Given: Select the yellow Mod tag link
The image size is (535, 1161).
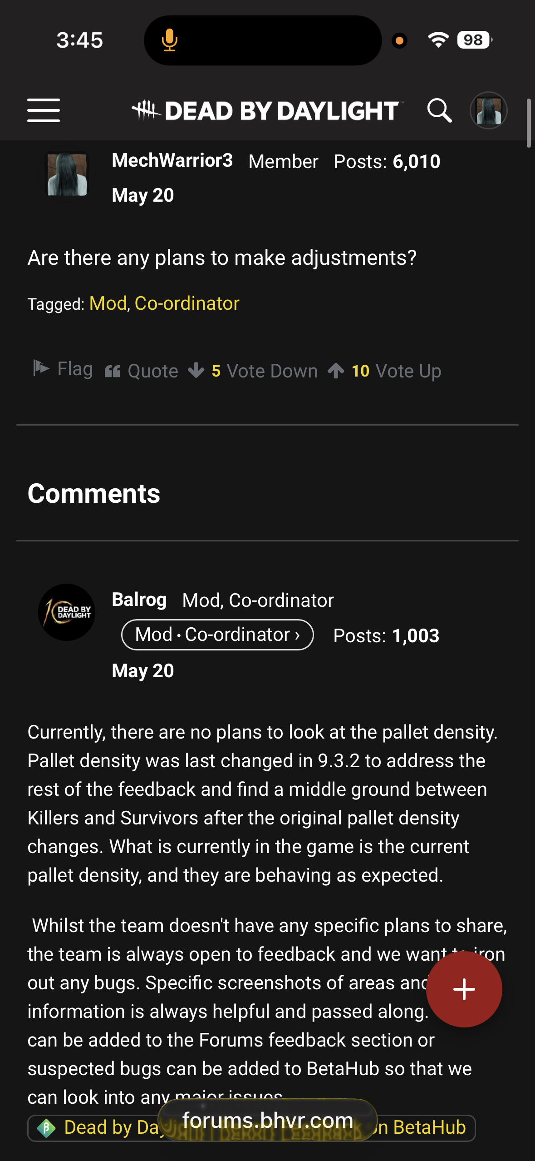Looking at the screenshot, I should [108, 303].
